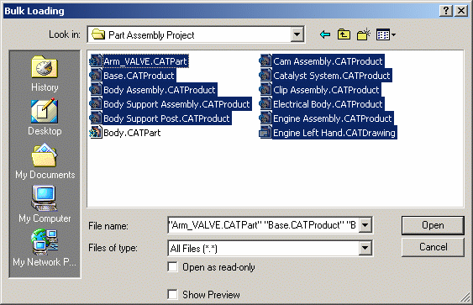Viewport: 473px width, 305px height.
Task: Click inside the File name text field
Action: (x=263, y=225)
